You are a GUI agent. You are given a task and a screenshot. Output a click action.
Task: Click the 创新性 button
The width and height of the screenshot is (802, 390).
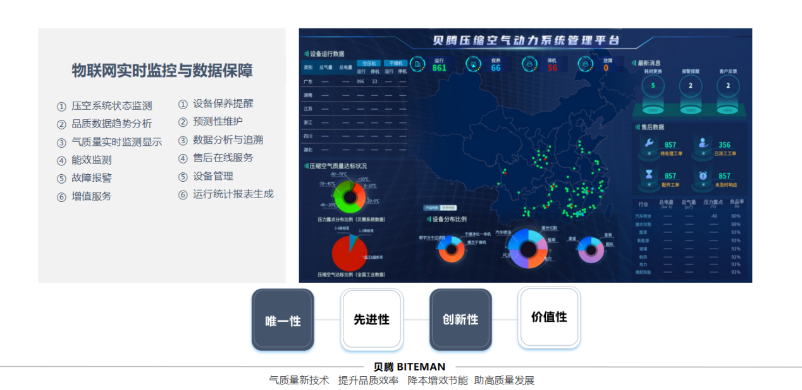(x=460, y=319)
